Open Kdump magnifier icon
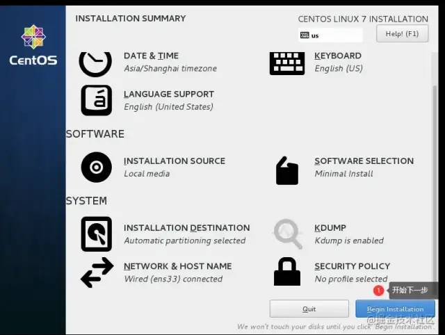Viewport: 445px width, 335px height. pyautogui.click(x=287, y=234)
